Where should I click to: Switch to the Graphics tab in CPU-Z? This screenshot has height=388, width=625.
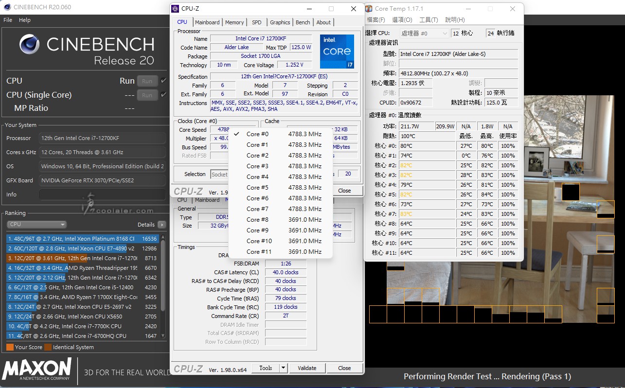coord(280,22)
